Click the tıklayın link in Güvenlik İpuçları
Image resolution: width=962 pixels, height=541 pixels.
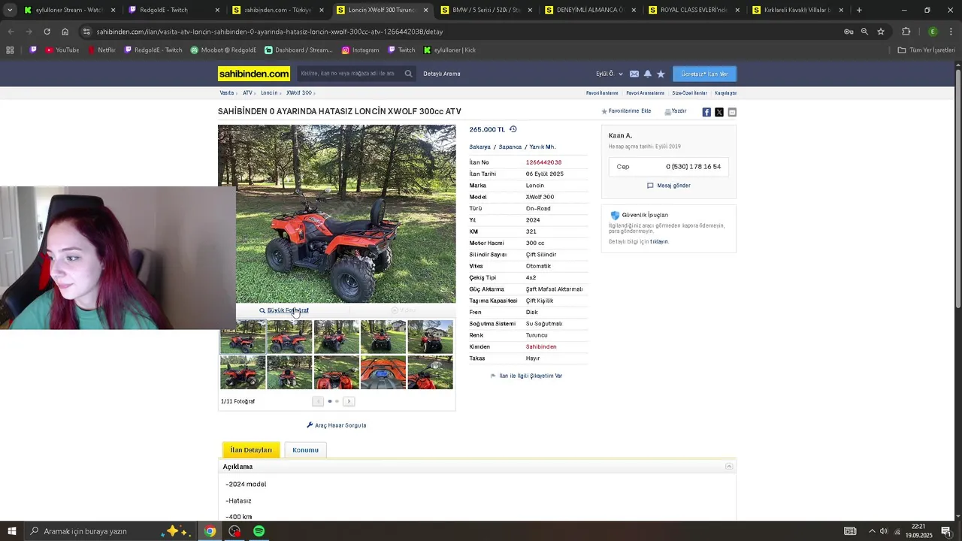659,242
